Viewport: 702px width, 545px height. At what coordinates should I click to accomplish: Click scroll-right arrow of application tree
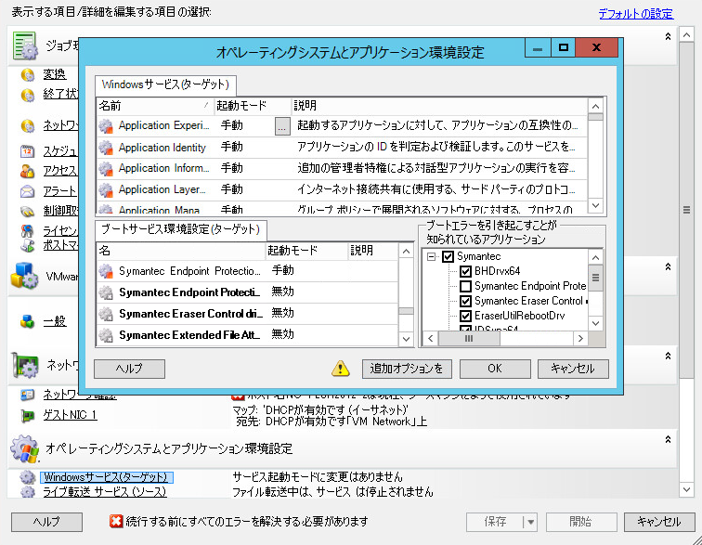[x=580, y=339]
